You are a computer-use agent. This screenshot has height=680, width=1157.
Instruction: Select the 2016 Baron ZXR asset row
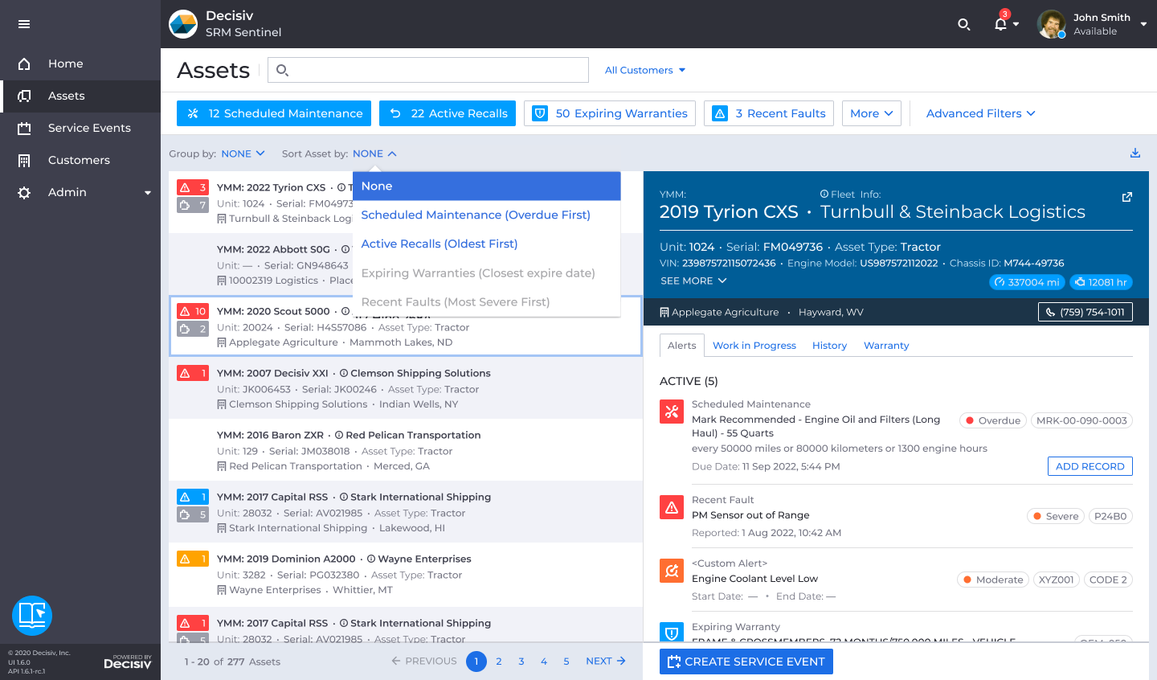pyautogui.click(x=406, y=450)
